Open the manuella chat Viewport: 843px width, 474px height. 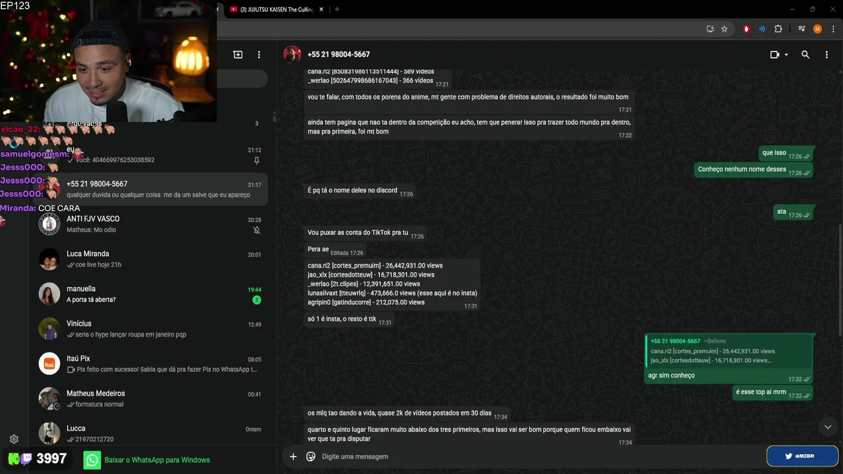click(151, 294)
